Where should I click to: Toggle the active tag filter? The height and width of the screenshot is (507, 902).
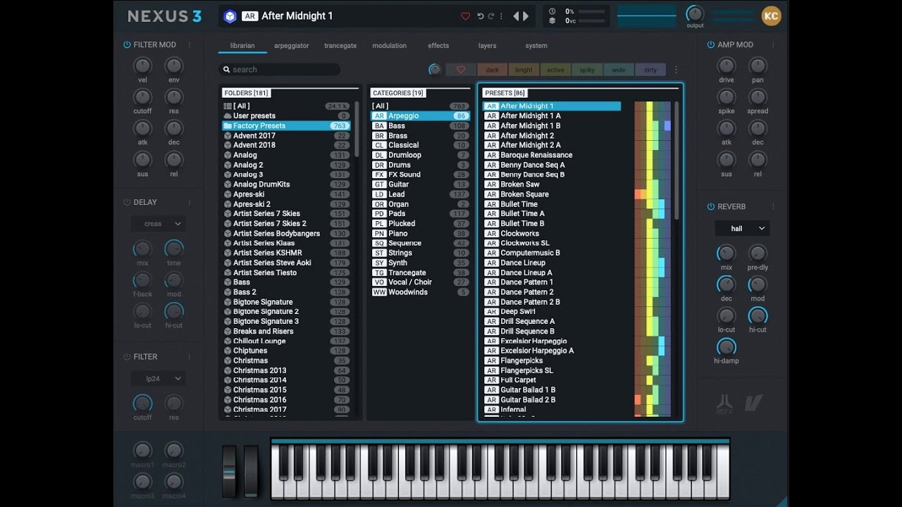(555, 70)
